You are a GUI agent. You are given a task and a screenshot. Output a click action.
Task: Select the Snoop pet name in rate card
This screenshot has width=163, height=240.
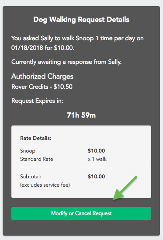point(28,151)
